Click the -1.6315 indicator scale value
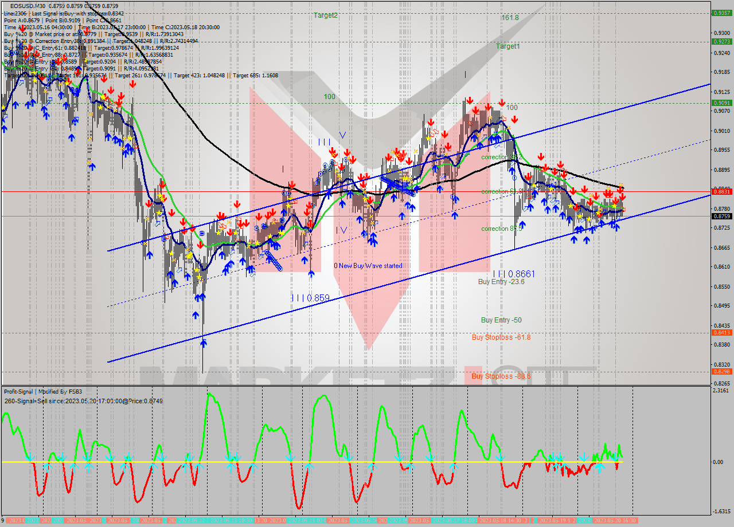 coord(721,512)
